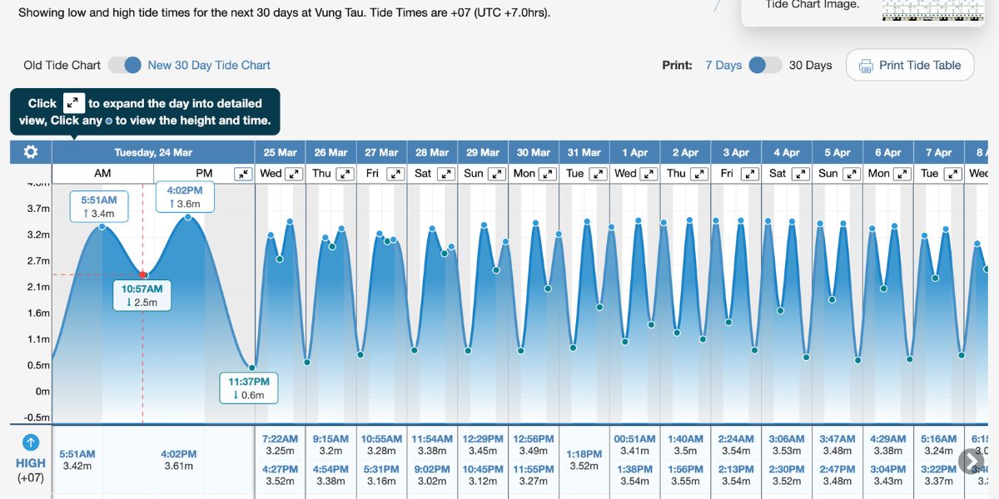Select the 25 Mar column header
The width and height of the screenshot is (999, 499).
tap(281, 151)
